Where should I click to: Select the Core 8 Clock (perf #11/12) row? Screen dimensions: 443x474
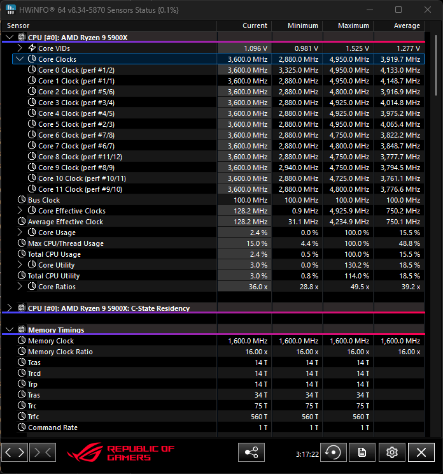(x=213, y=157)
